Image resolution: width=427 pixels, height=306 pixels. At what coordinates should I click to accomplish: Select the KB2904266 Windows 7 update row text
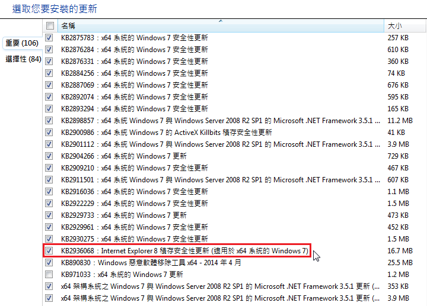[124, 156]
